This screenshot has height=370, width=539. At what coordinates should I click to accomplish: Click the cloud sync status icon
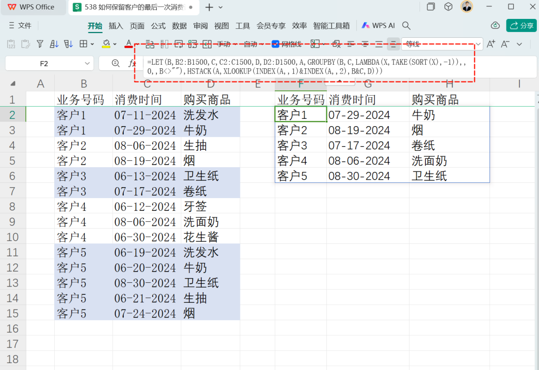[495, 25]
